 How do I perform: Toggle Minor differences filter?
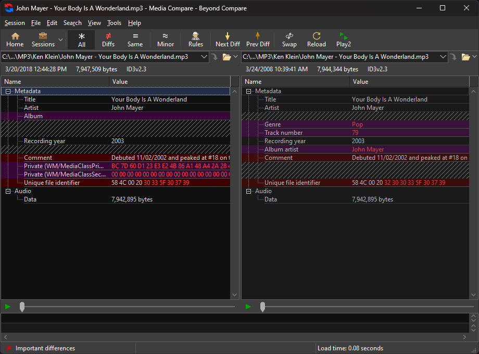click(x=166, y=40)
